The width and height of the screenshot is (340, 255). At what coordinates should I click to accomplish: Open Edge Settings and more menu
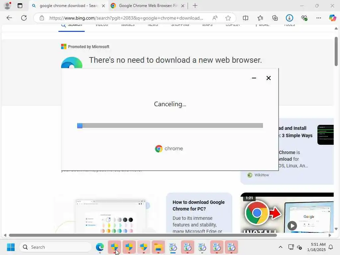318,18
